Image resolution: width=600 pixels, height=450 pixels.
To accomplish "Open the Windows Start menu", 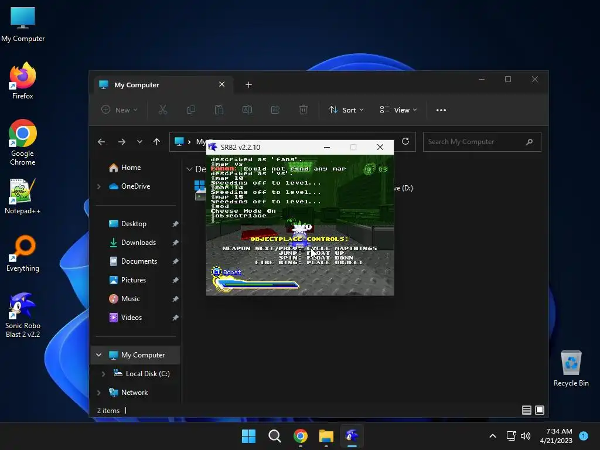I will [x=248, y=436].
